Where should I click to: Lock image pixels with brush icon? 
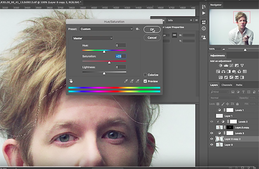coord(223,104)
